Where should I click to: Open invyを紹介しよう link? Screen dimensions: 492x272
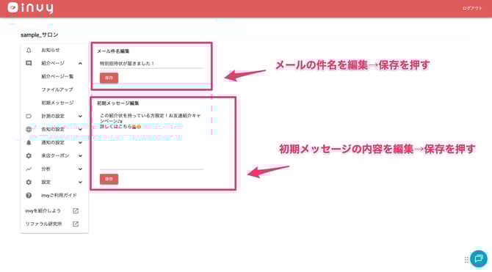click(43, 211)
